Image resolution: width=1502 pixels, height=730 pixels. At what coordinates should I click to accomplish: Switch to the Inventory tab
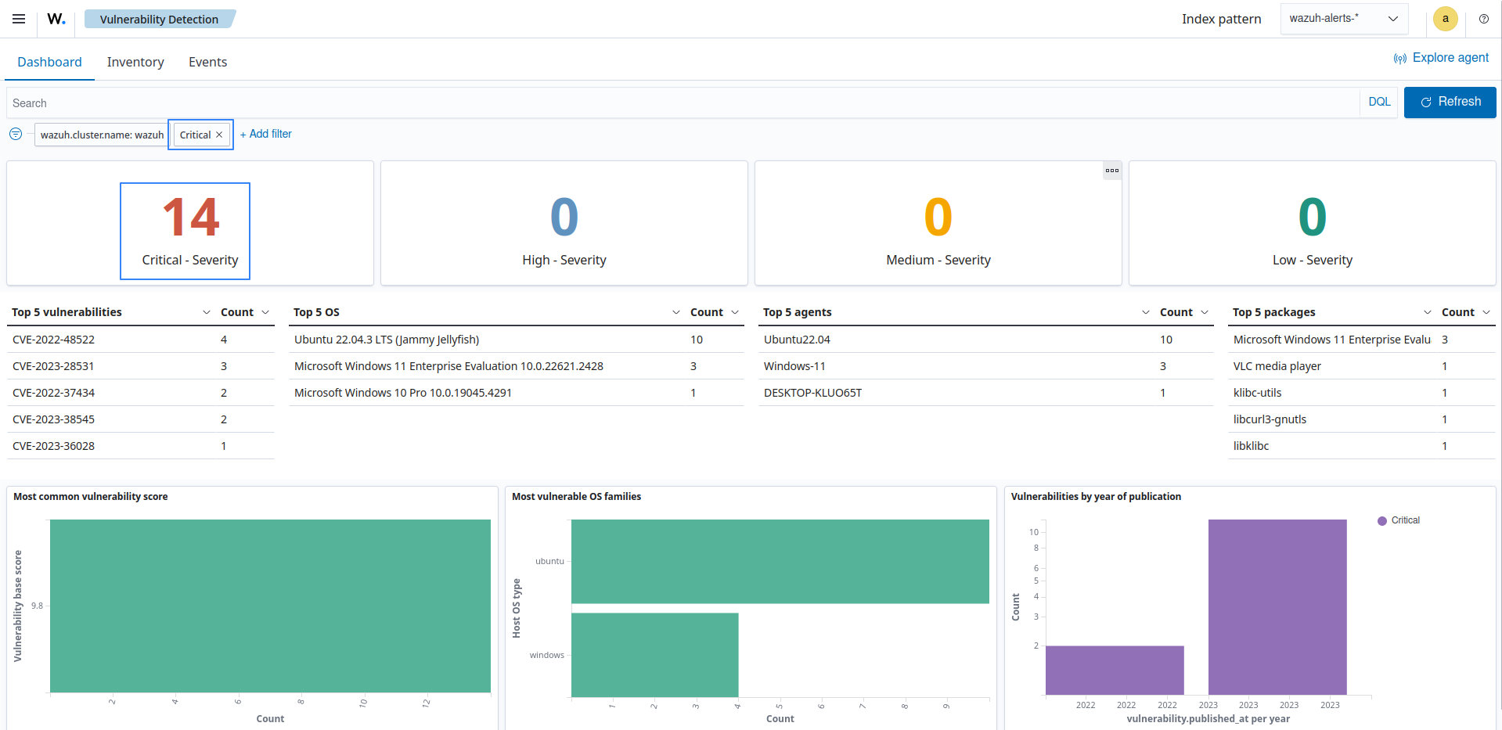point(135,62)
